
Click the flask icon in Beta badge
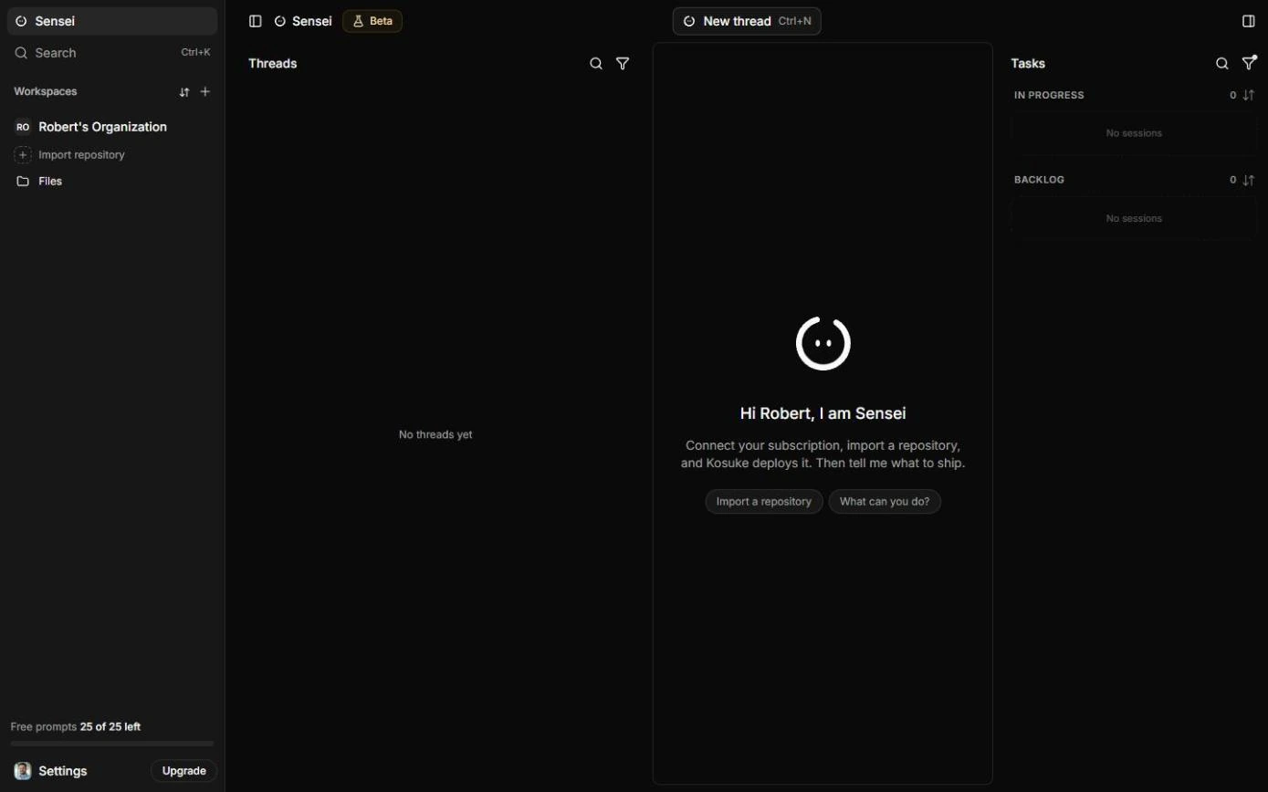click(358, 21)
